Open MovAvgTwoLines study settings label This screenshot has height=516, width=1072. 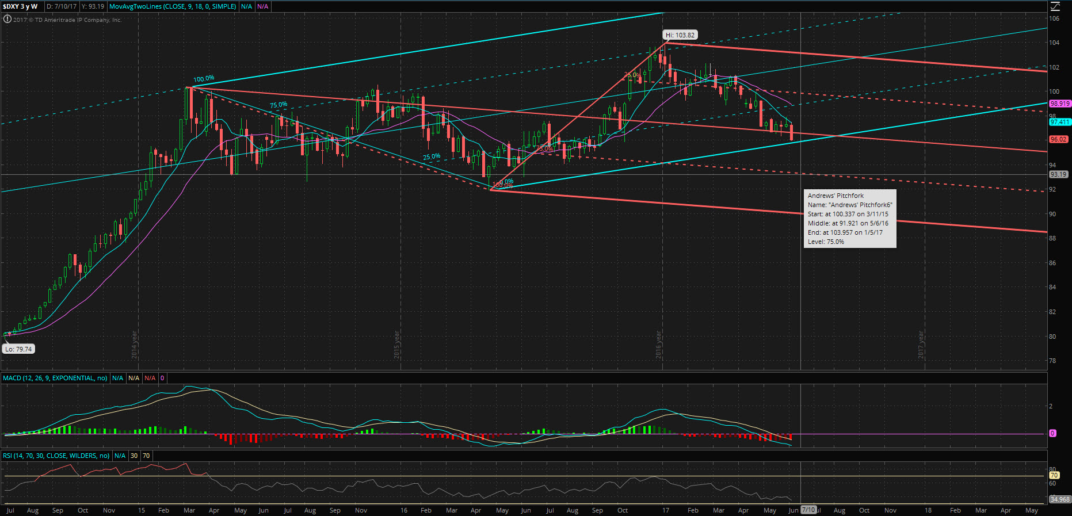pyautogui.click(x=173, y=6)
